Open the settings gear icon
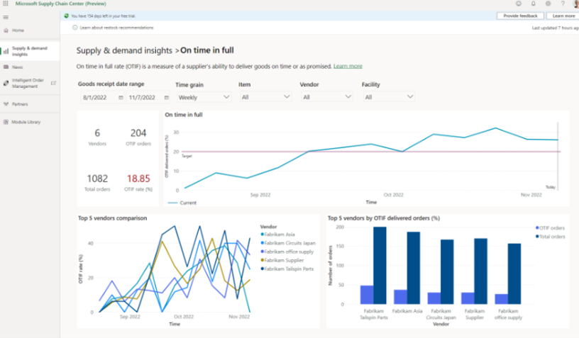The height and width of the screenshot is (338, 579). click(x=548, y=4)
